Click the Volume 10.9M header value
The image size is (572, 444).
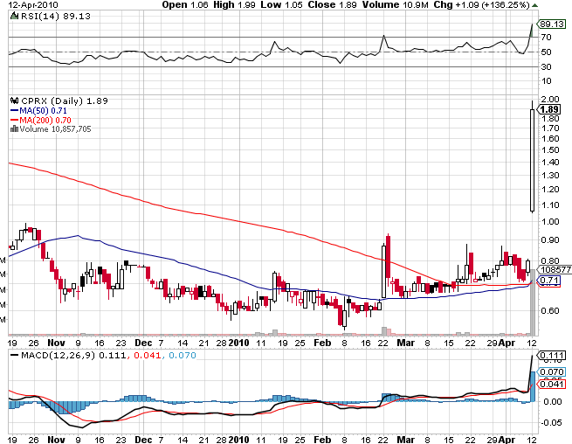click(396, 4)
